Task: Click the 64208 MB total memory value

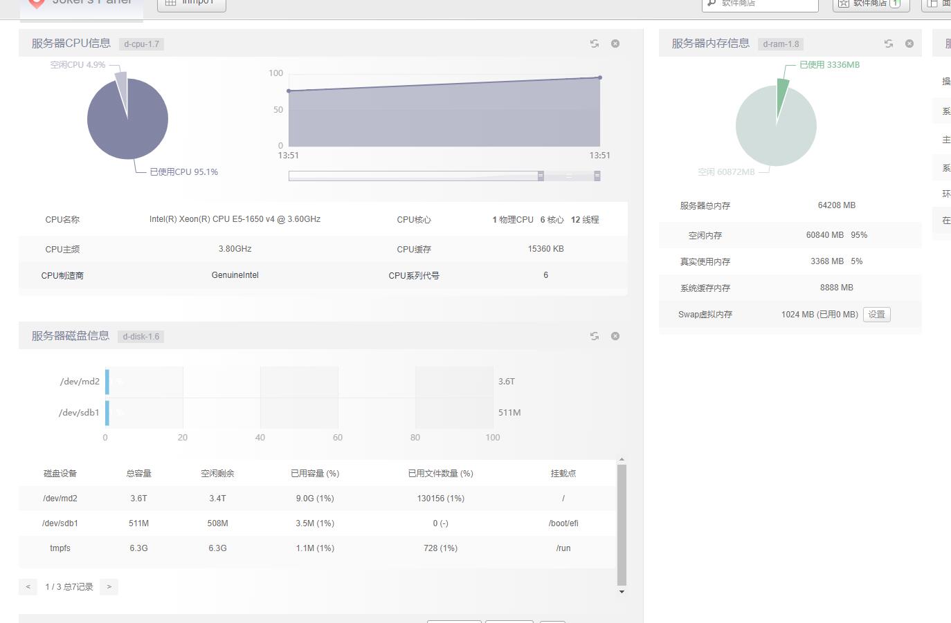Action: pyautogui.click(x=836, y=205)
